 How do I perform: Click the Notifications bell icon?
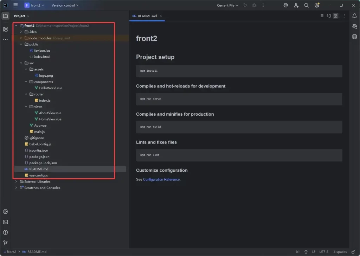click(x=354, y=16)
